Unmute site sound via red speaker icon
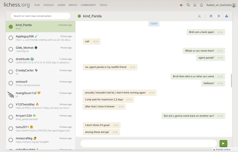238x152 pixels. [x=181, y=5]
